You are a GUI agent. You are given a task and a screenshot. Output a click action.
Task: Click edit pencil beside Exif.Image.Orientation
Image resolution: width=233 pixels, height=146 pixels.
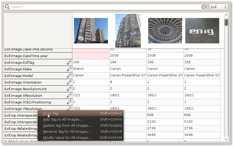tap(69, 82)
